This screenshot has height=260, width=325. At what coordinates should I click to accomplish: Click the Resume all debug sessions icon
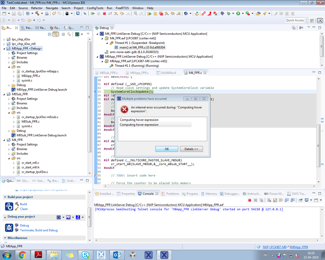[x=149, y=14]
